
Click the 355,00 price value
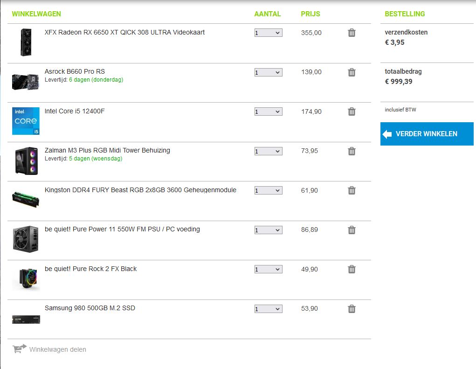[x=311, y=33]
